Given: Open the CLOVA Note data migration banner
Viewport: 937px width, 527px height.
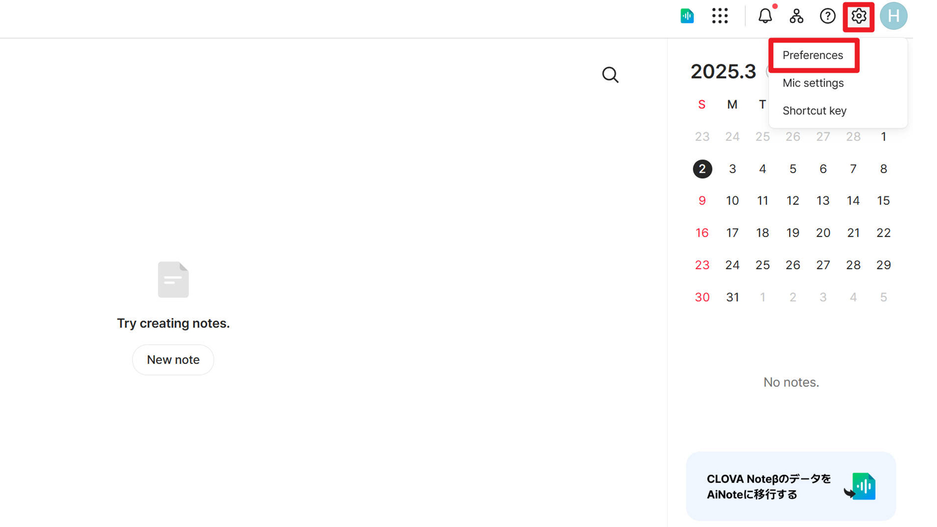Looking at the screenshot, I should (791, 486).
